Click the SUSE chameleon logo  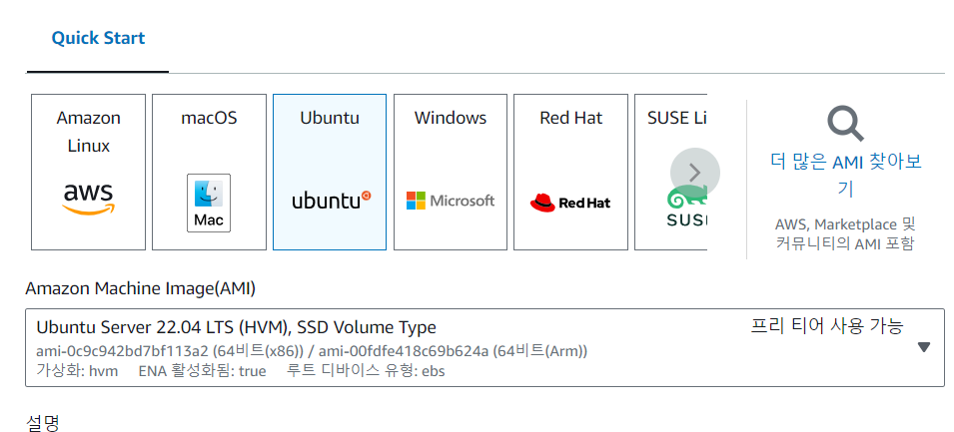(x=686, y=207)
